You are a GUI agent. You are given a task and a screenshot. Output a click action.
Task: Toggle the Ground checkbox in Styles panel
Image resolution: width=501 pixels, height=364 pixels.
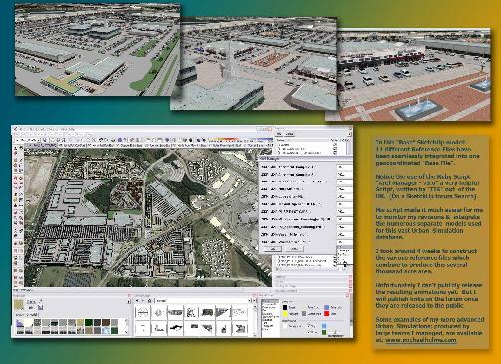pyautogui.click(x=308, y=332)
